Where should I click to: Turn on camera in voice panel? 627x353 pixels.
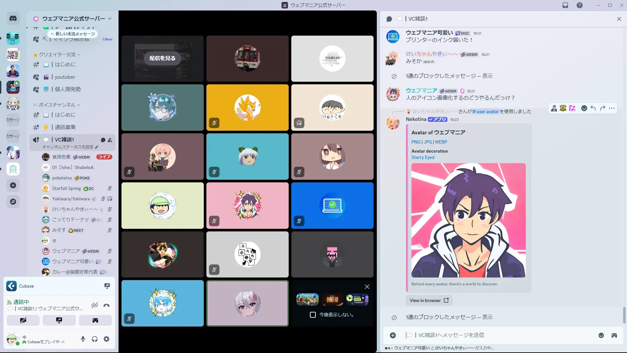[x=23, y=320]
